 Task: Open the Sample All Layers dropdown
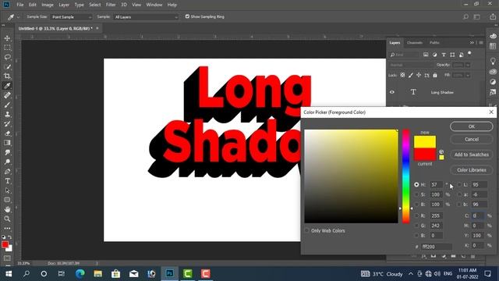(x=146, y=17)
